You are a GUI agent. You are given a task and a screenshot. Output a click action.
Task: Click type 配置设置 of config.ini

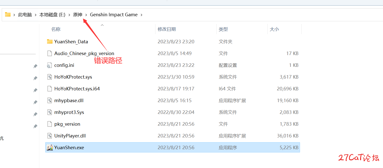pos(228,65)
